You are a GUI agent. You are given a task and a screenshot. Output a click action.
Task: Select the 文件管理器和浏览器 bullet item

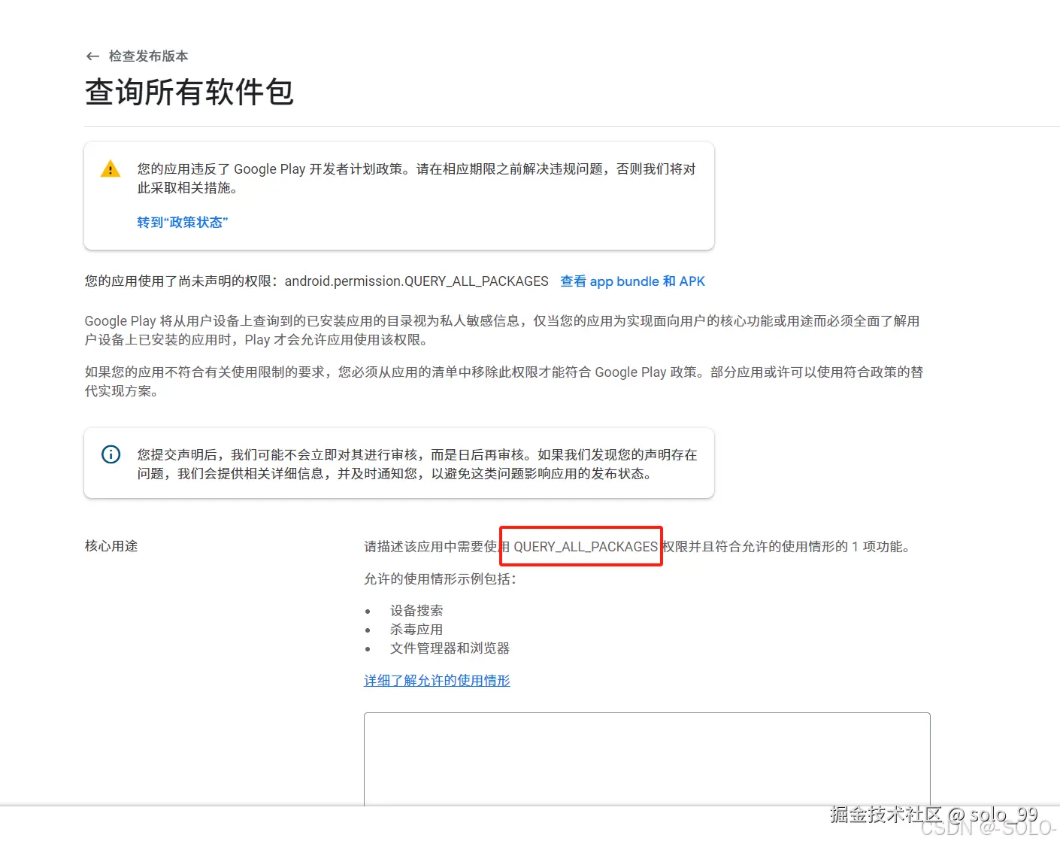pyautogui.click(x=450, y=648)
